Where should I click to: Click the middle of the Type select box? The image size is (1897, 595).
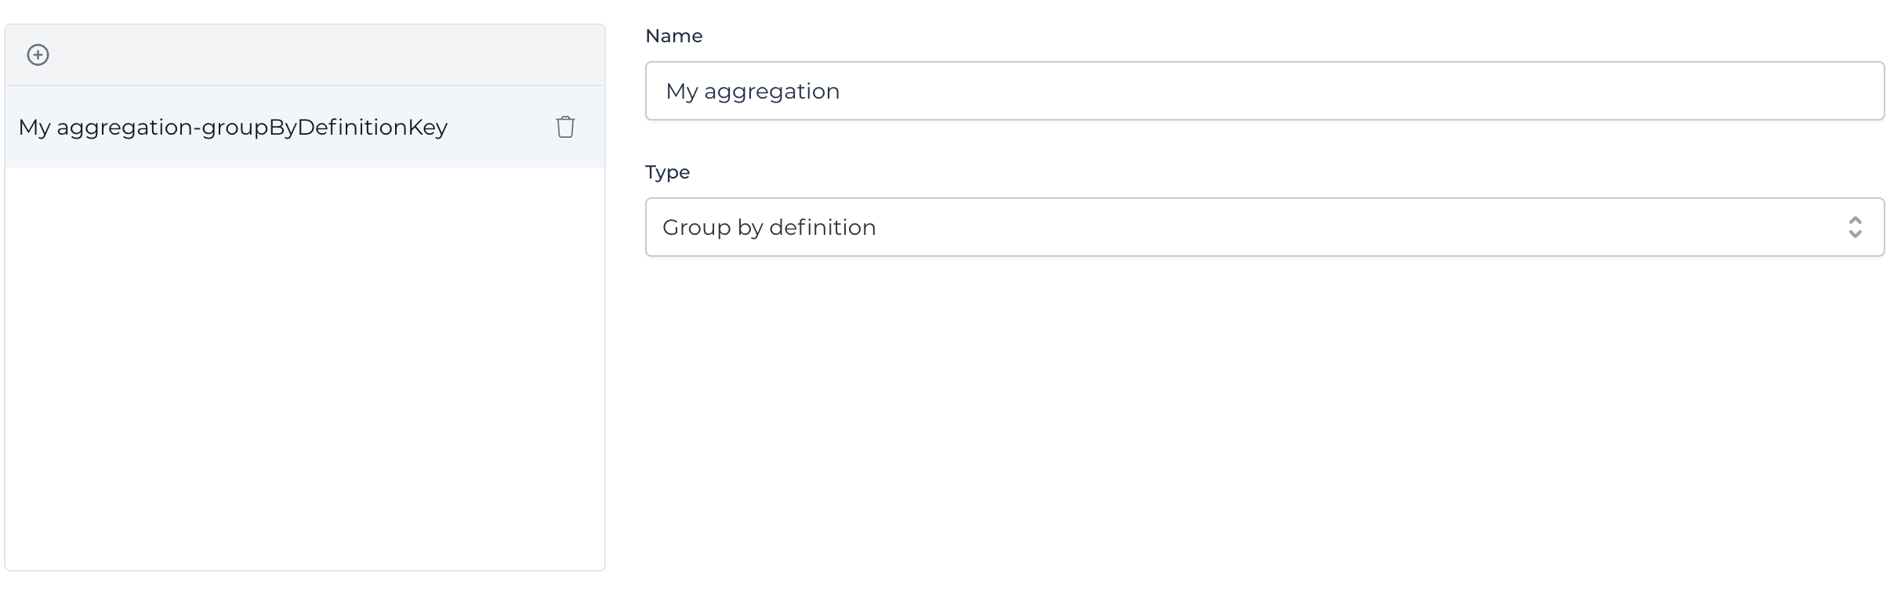pyautogui.click(x=1264, y=227)
